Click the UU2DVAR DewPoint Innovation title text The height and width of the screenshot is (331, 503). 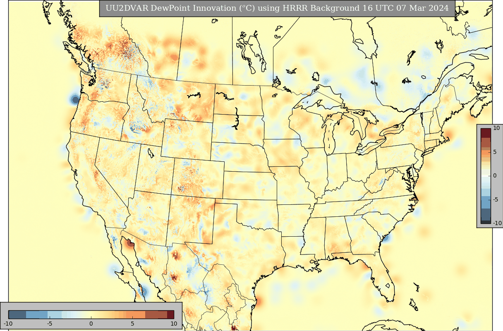coord(277,8)
